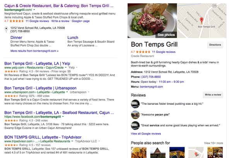Click the Directions button
Viewport: 232px width, 158px height.
215,45
